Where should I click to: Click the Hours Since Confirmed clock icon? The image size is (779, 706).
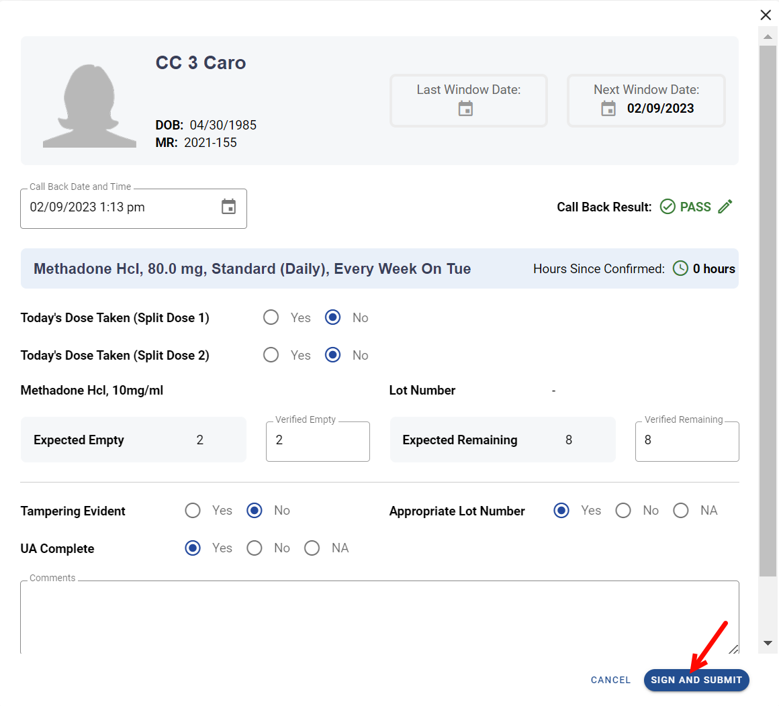pos(680,268)
